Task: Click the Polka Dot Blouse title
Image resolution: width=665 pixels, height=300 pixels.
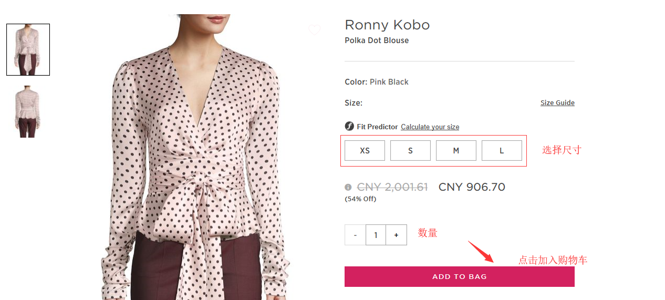Action: coord(377,40)
